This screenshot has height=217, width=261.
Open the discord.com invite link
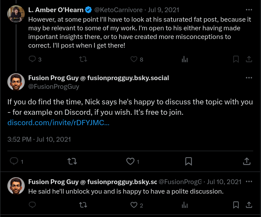(58, 123)
